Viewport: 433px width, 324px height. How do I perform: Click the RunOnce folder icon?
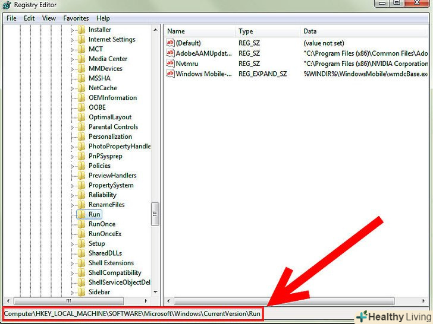(81, 224)
